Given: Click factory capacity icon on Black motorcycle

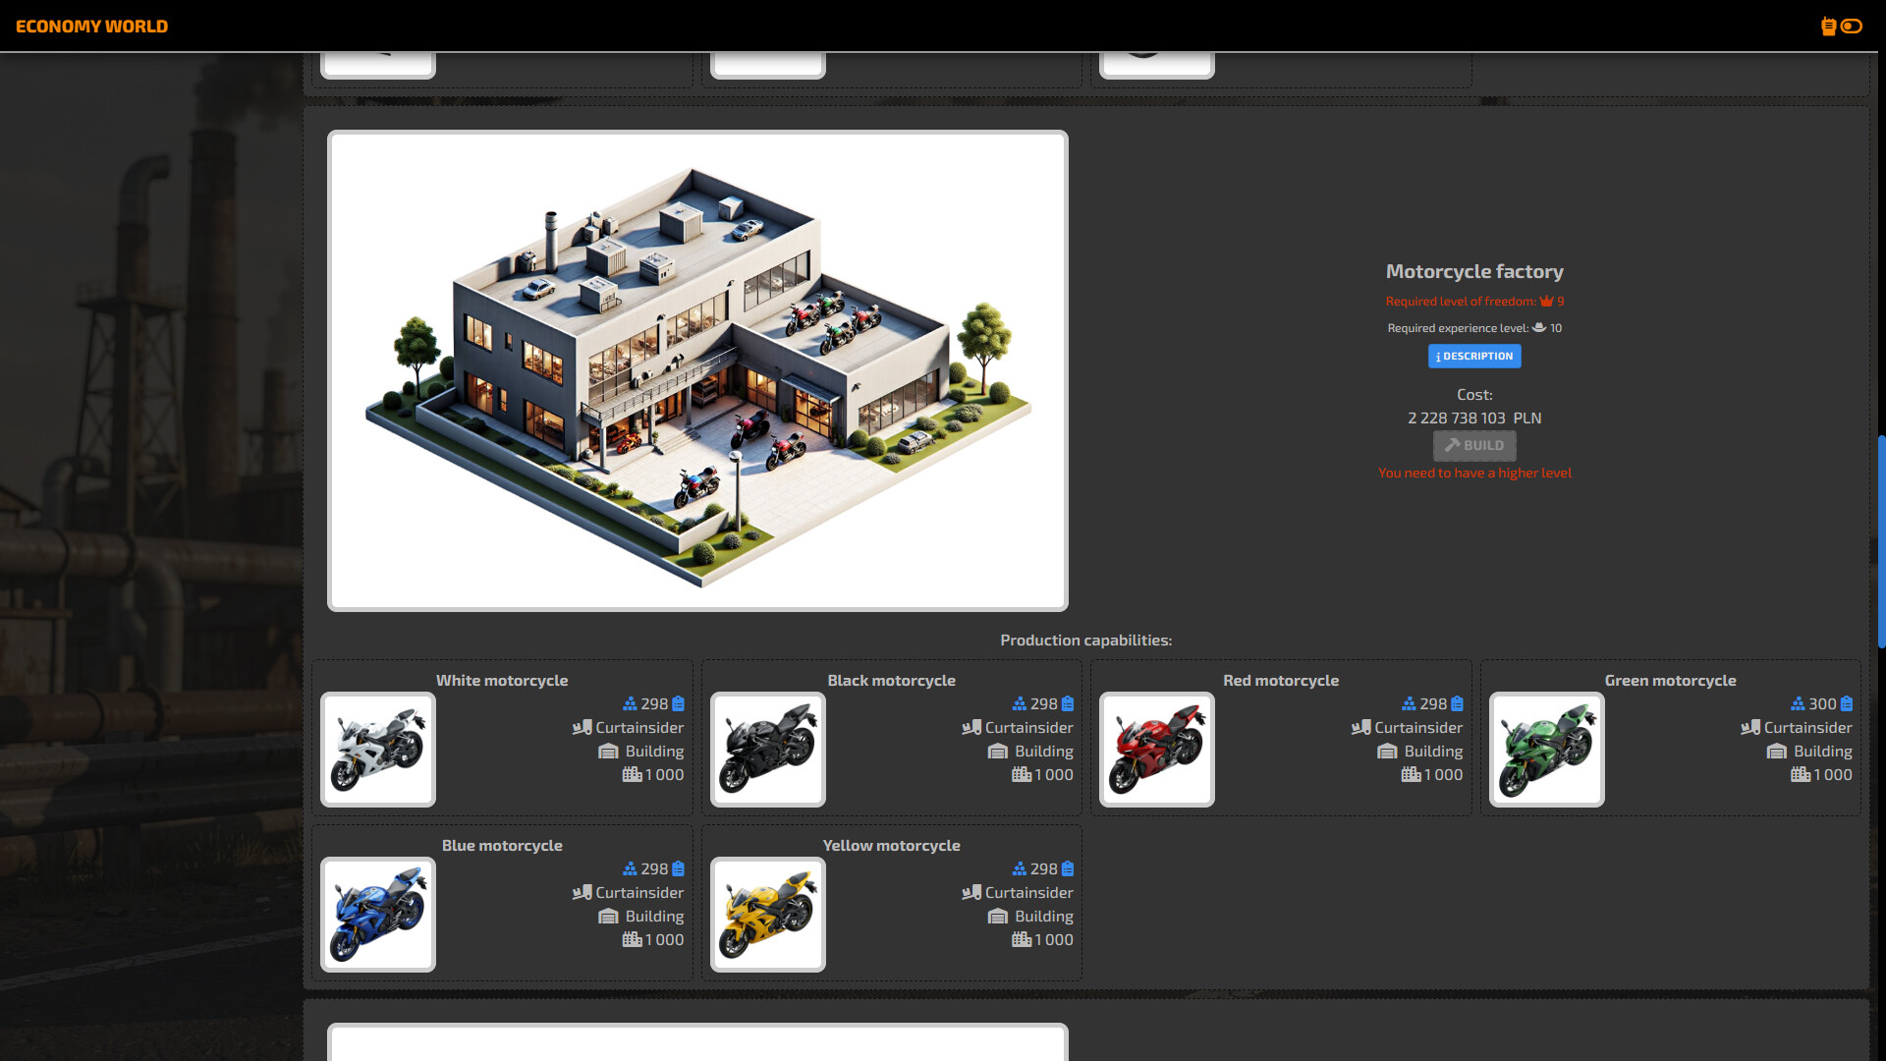Looking at the screenshot, I should click(x=1022, y=775).
